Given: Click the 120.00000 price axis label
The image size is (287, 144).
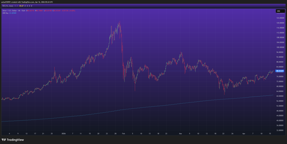Looking at the screenshot, I should click(x=280, y=23).
